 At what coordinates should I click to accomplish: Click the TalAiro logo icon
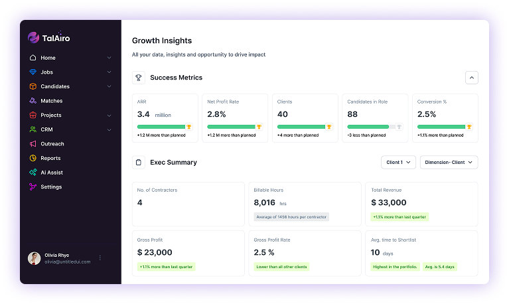coord(33,38)
